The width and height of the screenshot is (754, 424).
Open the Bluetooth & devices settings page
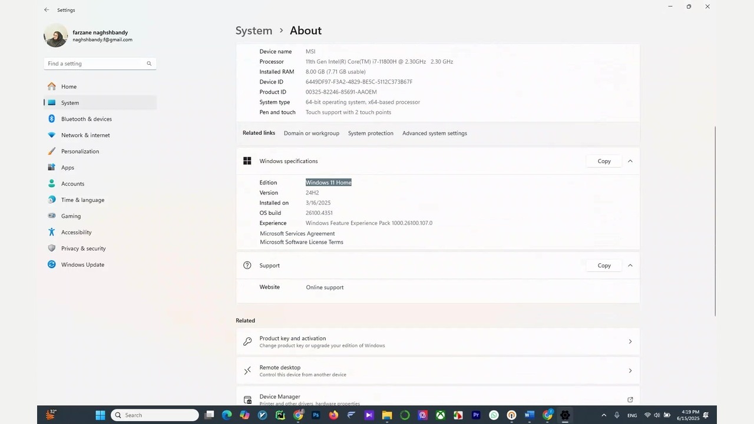coord(100,119)
